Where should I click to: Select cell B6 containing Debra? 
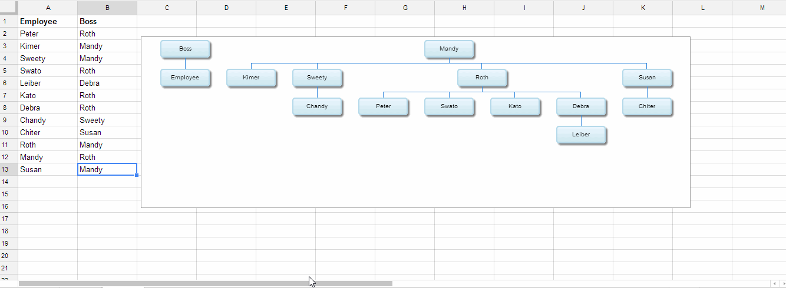pos(107,83)
